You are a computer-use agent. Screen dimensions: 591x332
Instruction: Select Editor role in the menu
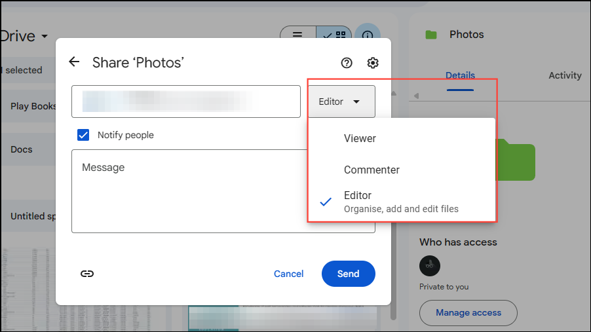click(x=402, y=202)
